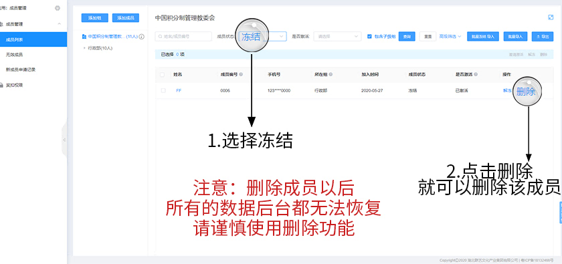Open the 成员状态 dropdown
The height and width of the screenshot is (264, 562).
point(262,36)
